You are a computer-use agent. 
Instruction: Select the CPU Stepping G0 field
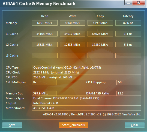[x=129, y=82]
